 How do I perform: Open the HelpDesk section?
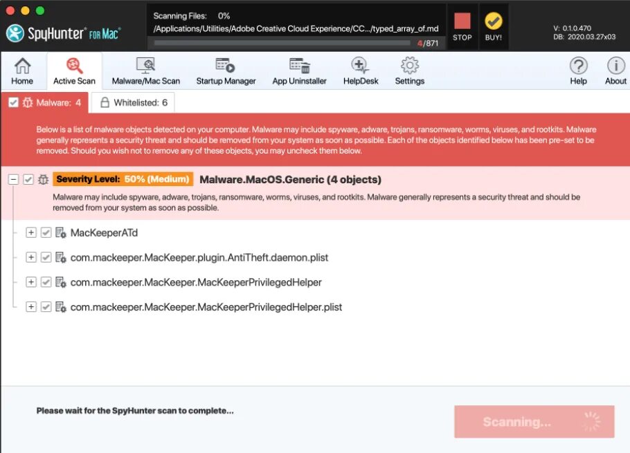(x=361, y=71)
